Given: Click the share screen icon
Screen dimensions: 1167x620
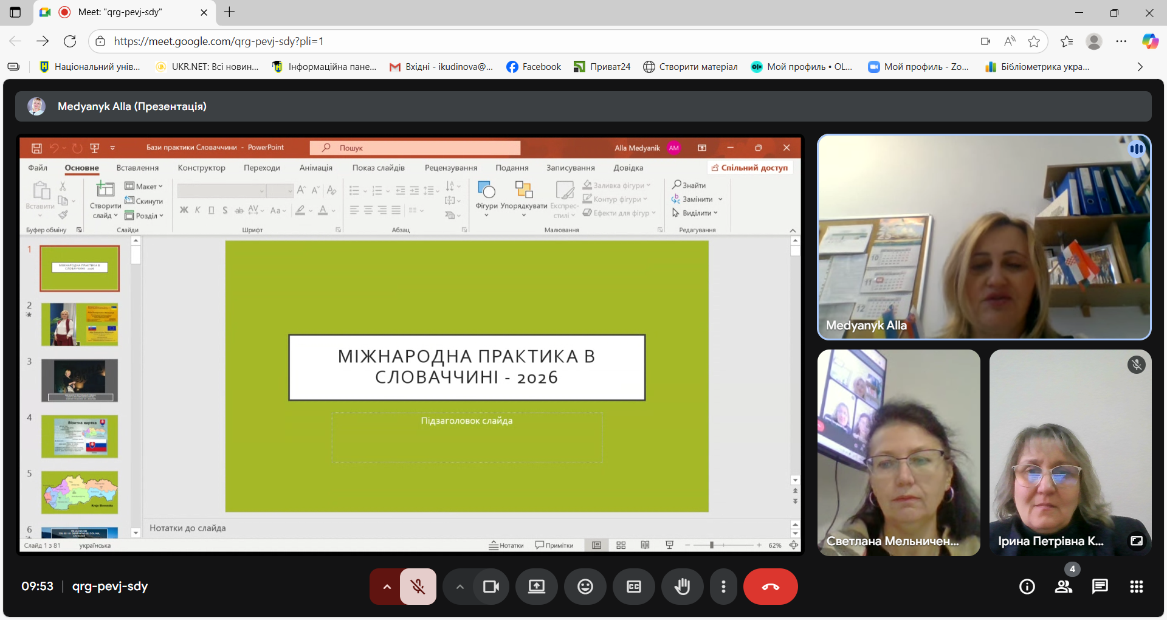Looking at the screenshot, I should [x=536, y=587].
